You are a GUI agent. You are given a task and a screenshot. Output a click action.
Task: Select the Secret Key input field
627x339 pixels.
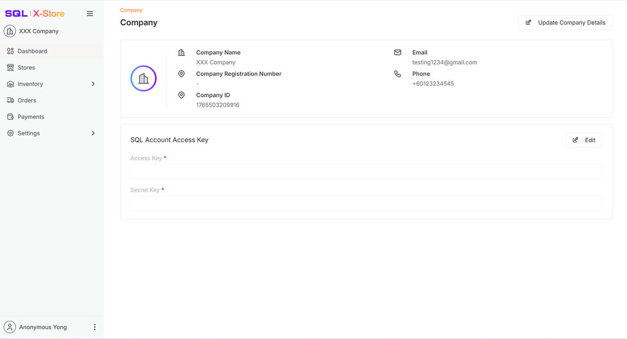[366, 203]
